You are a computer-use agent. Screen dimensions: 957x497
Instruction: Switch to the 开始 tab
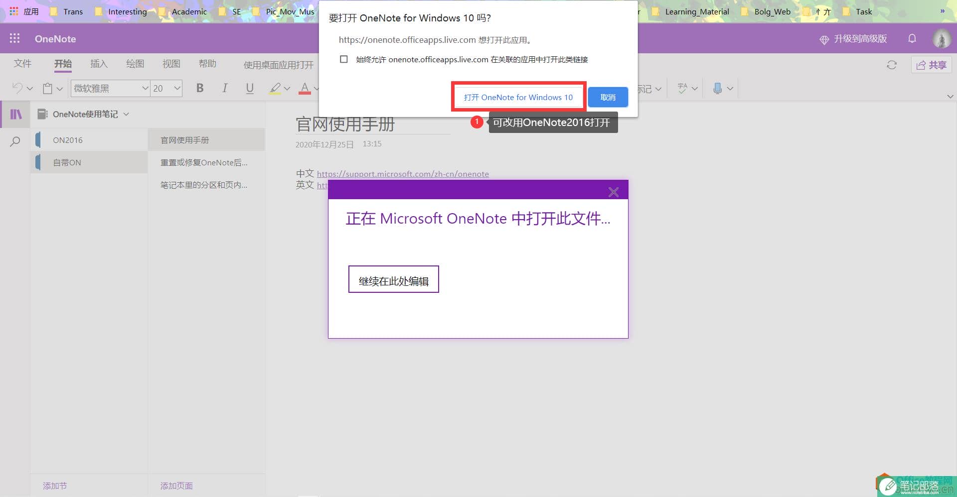click(63, 64)
